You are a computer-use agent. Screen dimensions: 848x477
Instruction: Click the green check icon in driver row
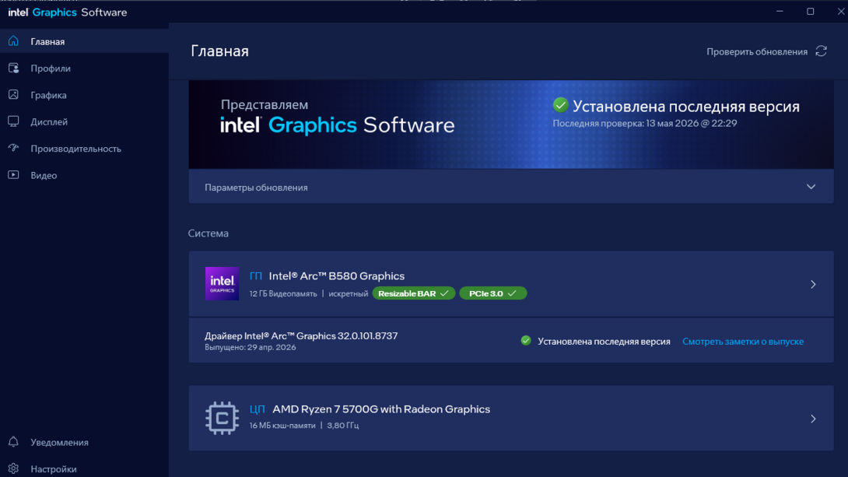point(526,341)
